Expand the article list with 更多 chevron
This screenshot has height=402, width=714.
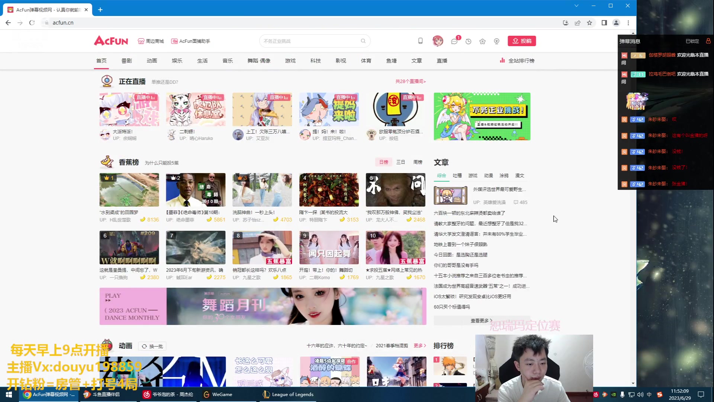[419, 345]
